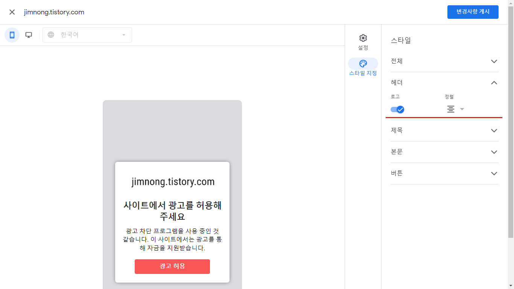Click the 로고 label
Viewport: 514px width, 289px height.
tap(395, 97)
